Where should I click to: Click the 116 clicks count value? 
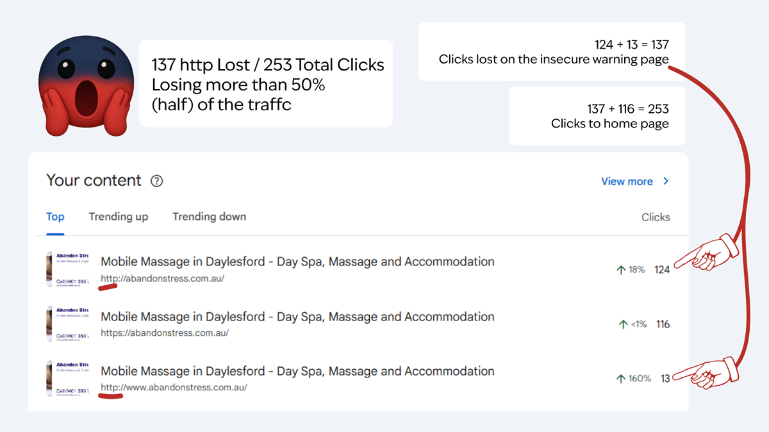[x=663, y=324]
